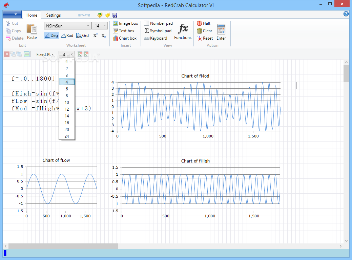
Task: Click the bring-to-front layers icon
Action: (x=13, y=54)
